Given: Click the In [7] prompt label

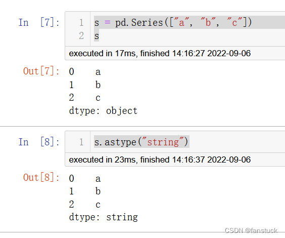Looking at the screenshot, I should 39,23.
